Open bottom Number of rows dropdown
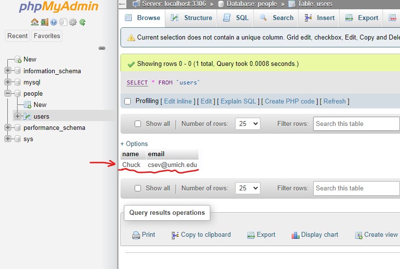Image resolution: width=400 pixels, height=269 pixels. (248, 188)
